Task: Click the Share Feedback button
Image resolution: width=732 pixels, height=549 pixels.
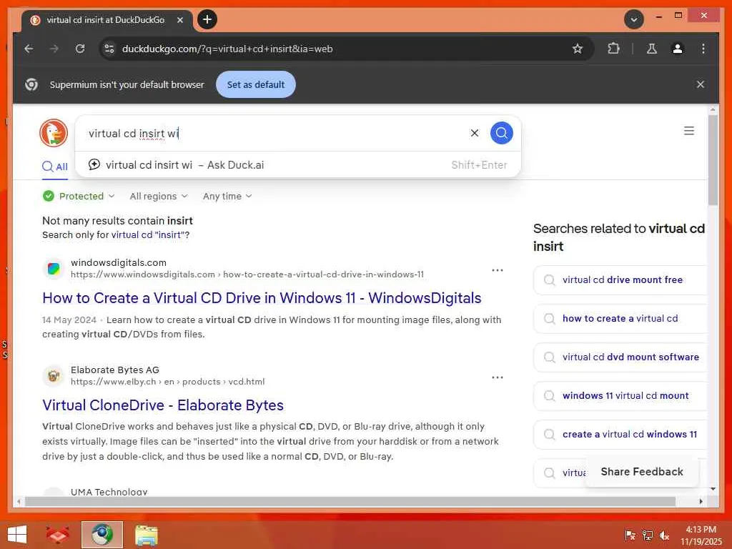Action: click(x=642, y=472)
